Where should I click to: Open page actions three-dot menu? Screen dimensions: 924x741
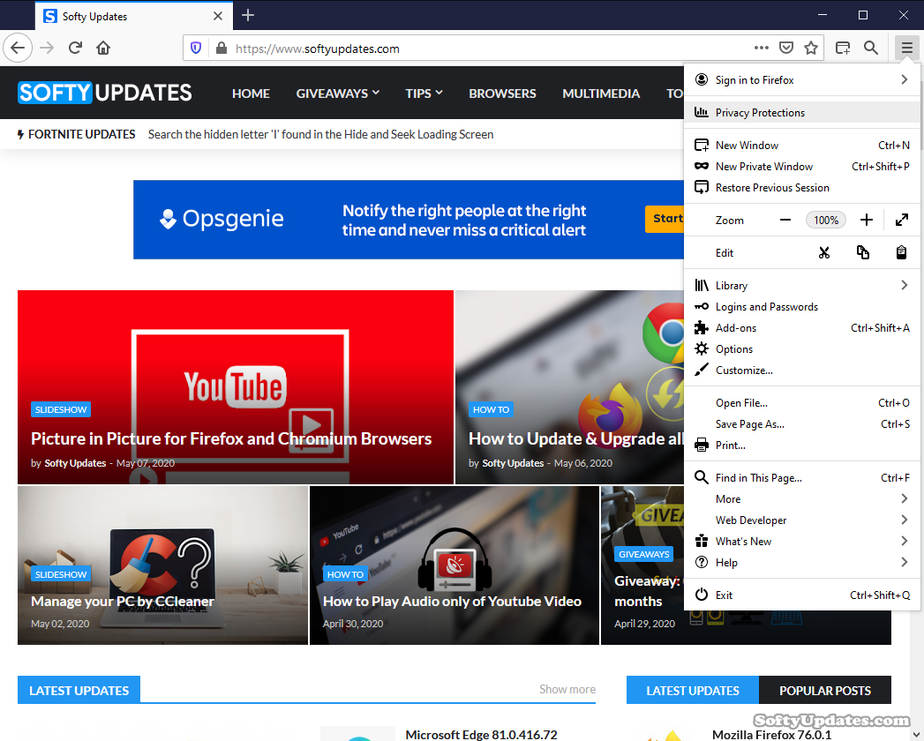[x=762, y=48]
